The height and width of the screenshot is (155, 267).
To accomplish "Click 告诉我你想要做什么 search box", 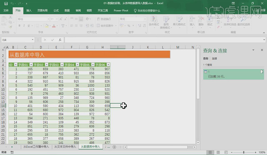I will pyautogui.click(x=147, y=11).
